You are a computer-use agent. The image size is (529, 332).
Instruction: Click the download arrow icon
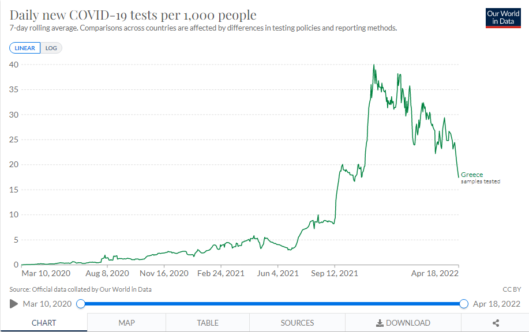[x=380, y=323]
